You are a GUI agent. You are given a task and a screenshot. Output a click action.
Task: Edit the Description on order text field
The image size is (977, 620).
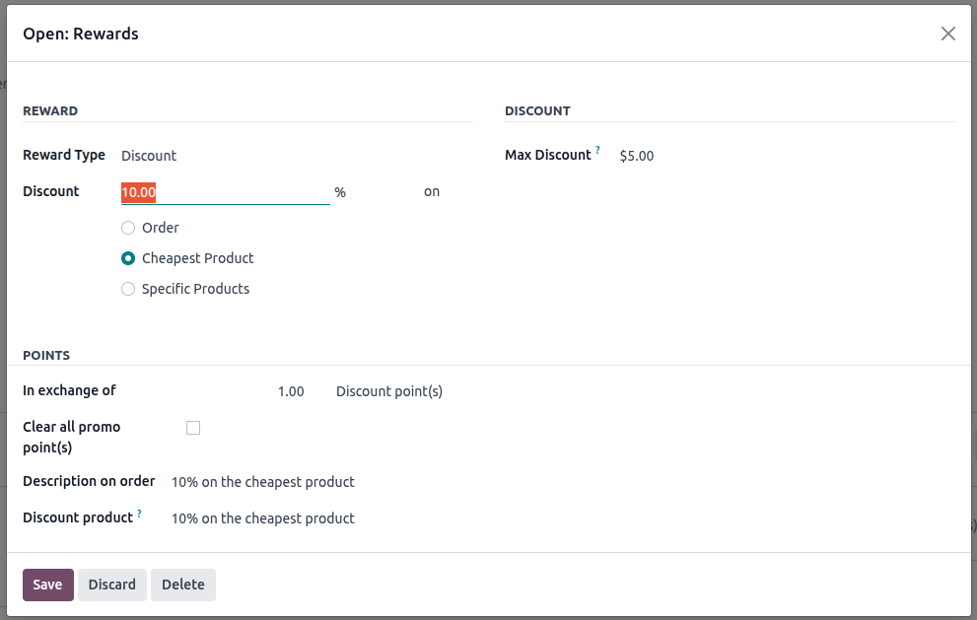(x=263, y=482)
